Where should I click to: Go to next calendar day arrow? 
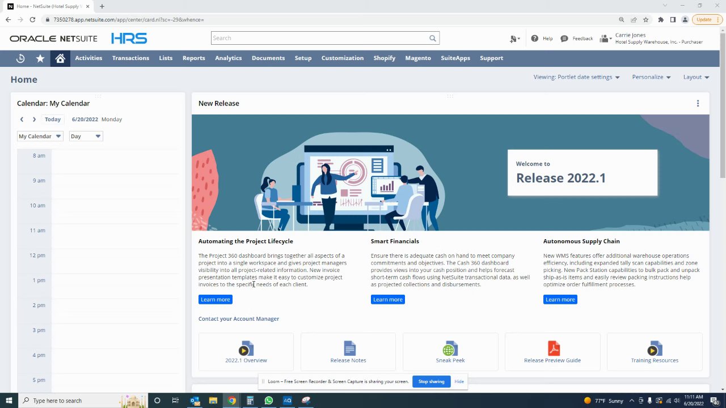tap(34, 120)
